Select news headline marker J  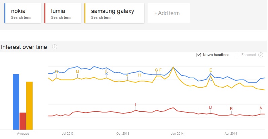[x=127, y=75]
